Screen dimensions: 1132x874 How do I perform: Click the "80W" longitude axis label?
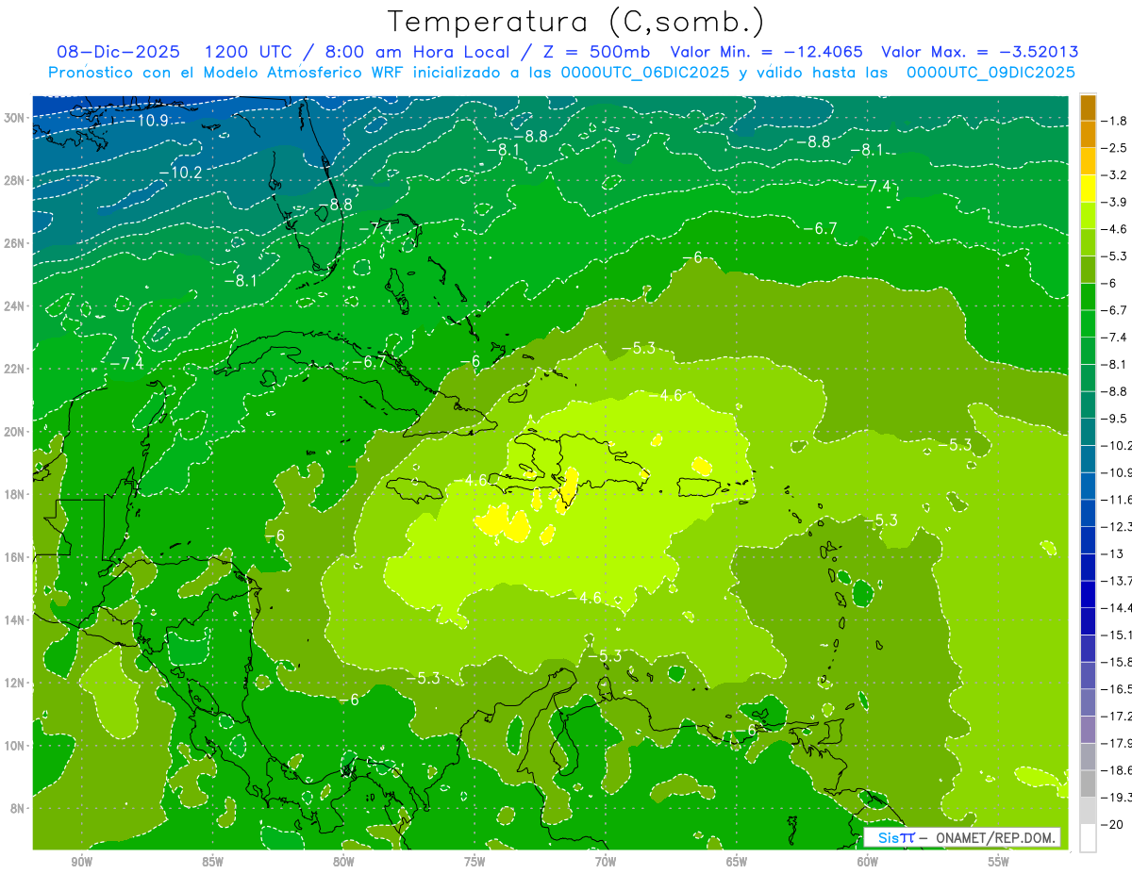343,862
